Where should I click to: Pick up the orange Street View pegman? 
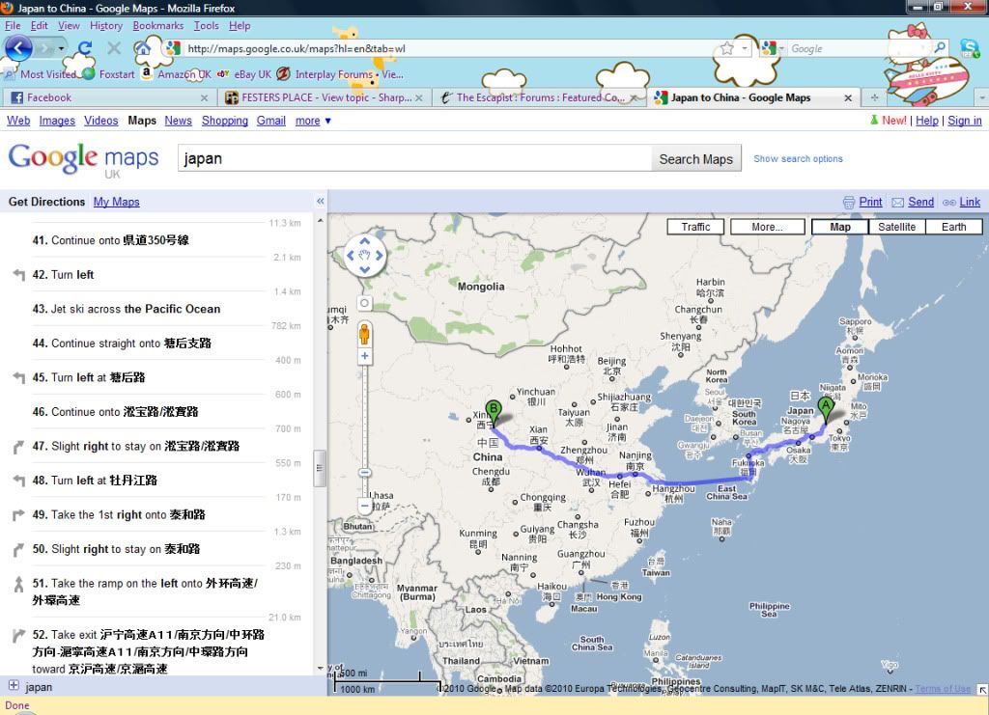(x=364, y=333)
